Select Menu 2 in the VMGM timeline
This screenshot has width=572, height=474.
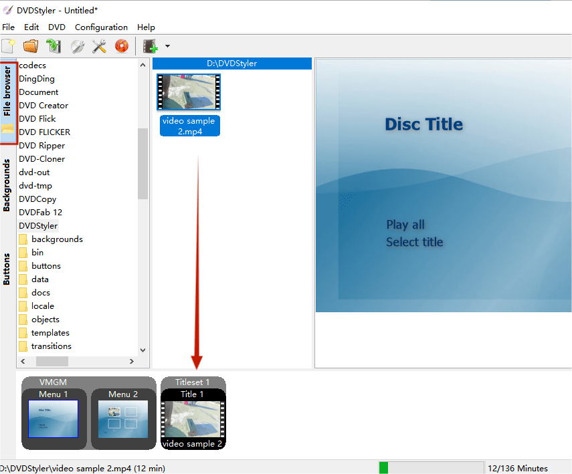click(118, 419)
